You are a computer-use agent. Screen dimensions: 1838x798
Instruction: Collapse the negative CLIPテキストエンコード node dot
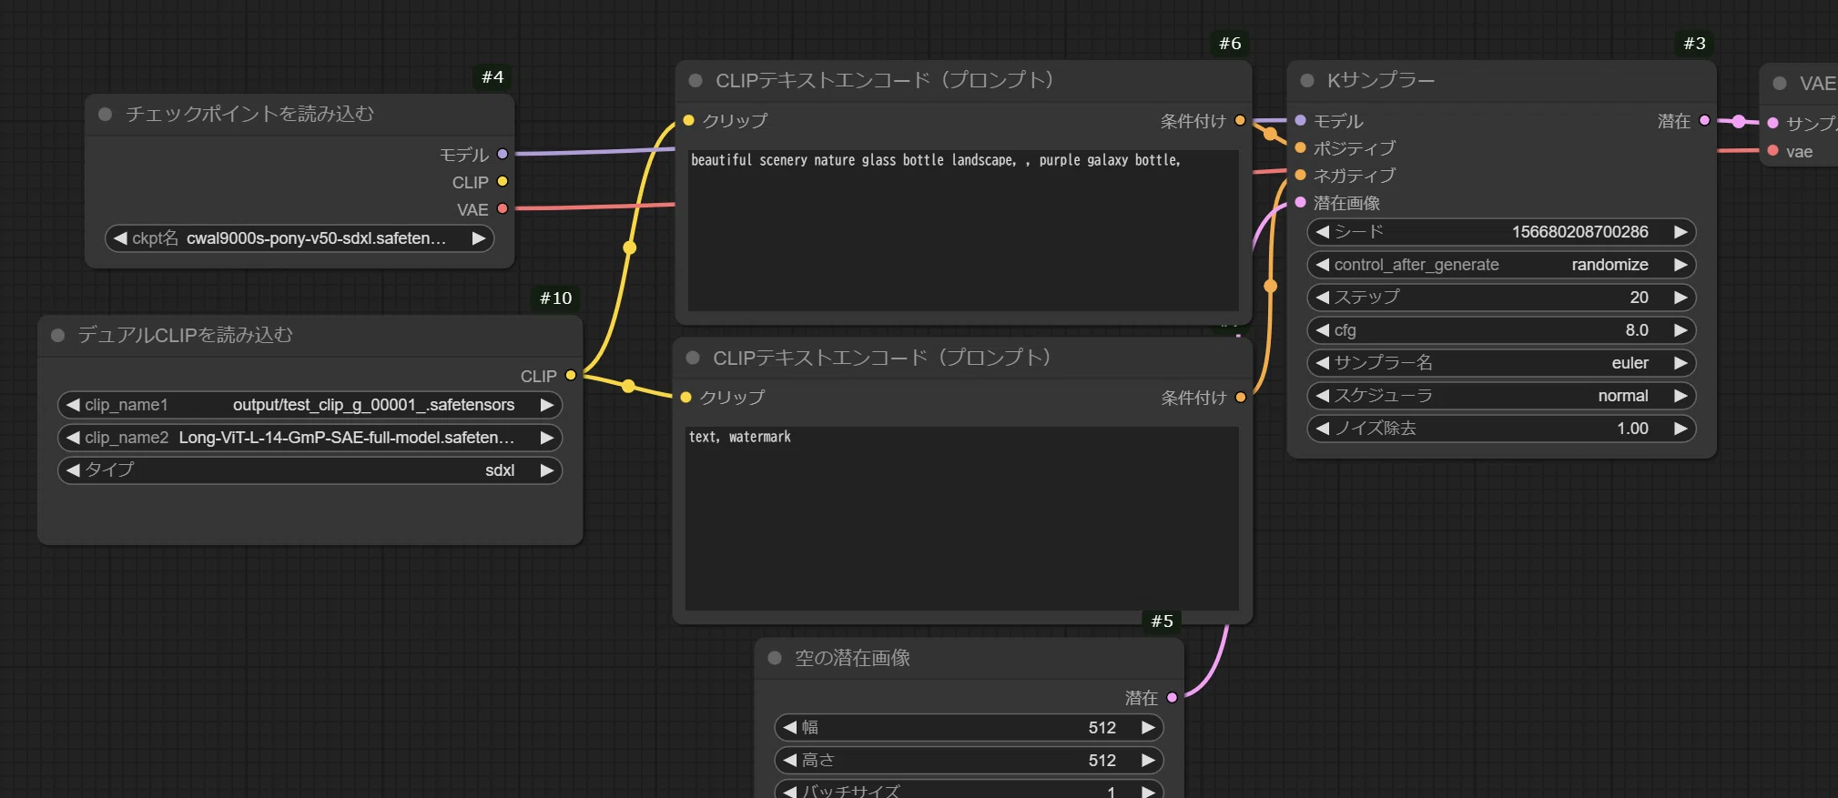(x=693, y=358)
